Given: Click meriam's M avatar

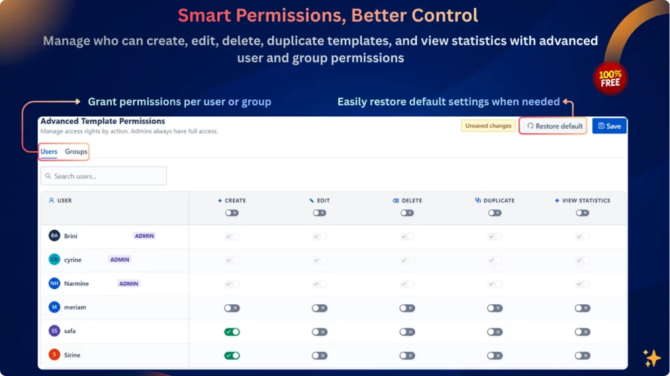Looking at the screenshot, I should pyautogui.click(x=54, y=307).
